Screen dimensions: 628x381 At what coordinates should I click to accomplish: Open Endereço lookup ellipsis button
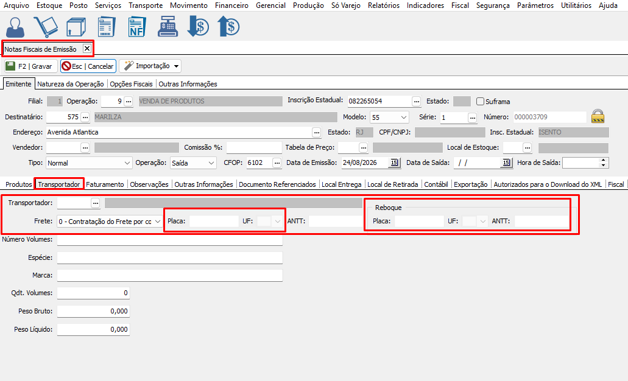(316, 132)
